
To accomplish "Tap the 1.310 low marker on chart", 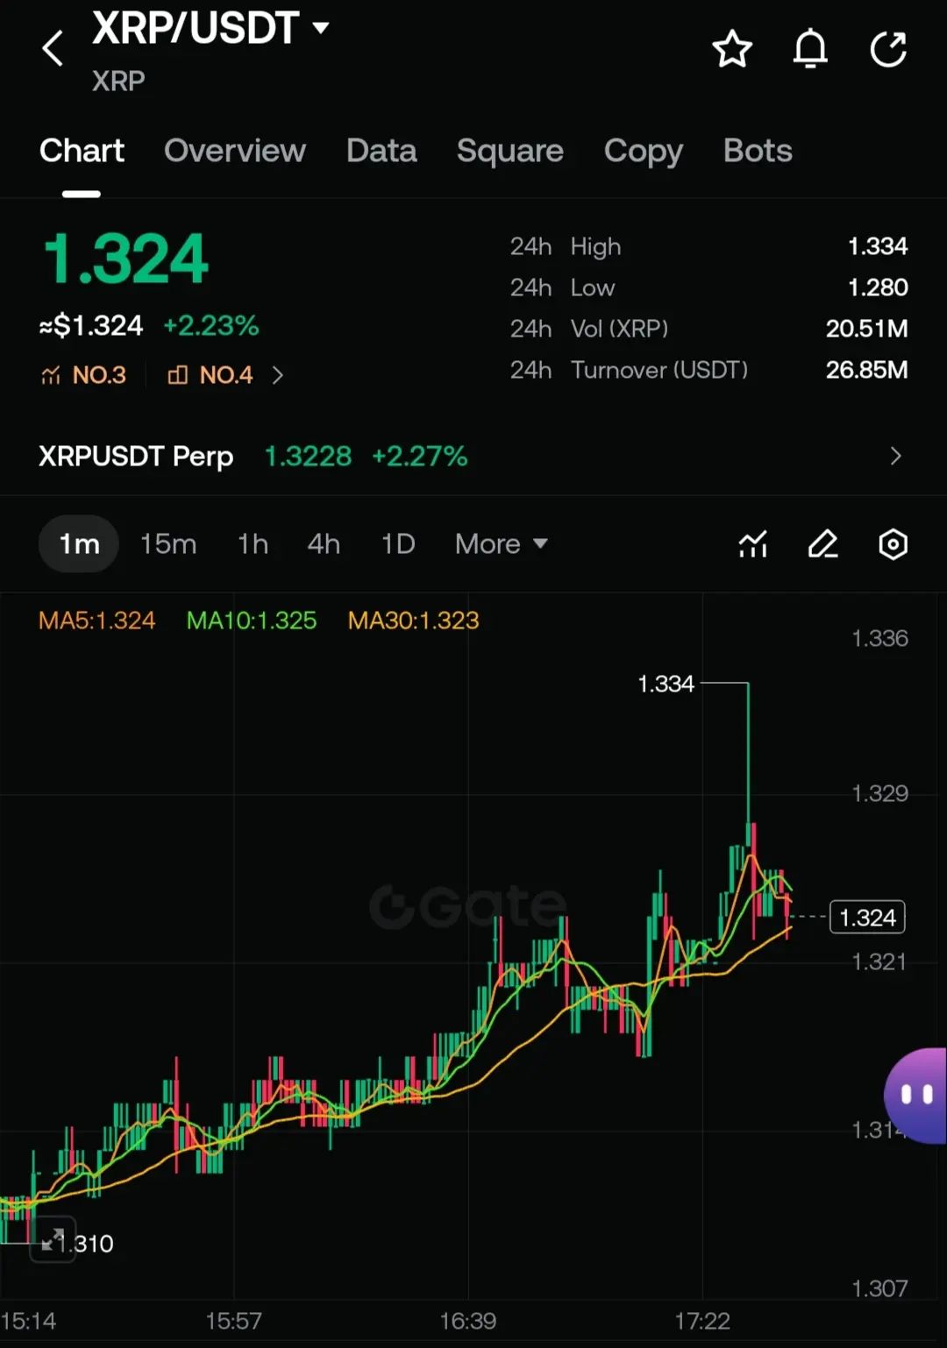I will click(88, 1244).
